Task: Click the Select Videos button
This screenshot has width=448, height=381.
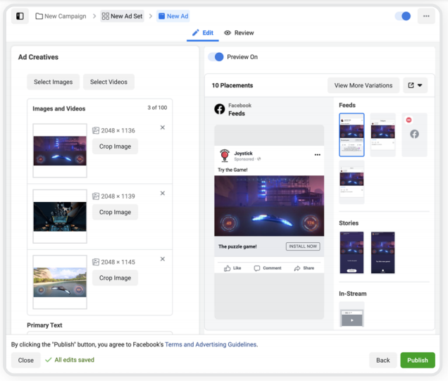Action: point(109,82)
